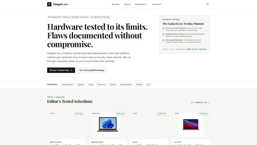The width and height of the screenshot is (257, 145).
Task: Click the green status dot badge
Action: click(x=49, y=17)
